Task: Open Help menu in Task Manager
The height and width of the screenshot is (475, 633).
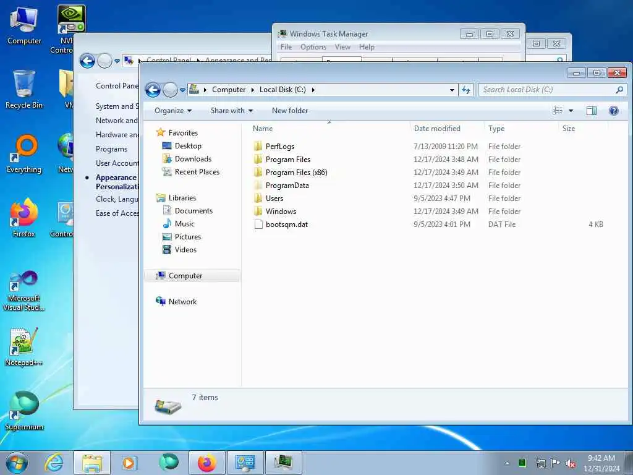Action: point(367,47)
